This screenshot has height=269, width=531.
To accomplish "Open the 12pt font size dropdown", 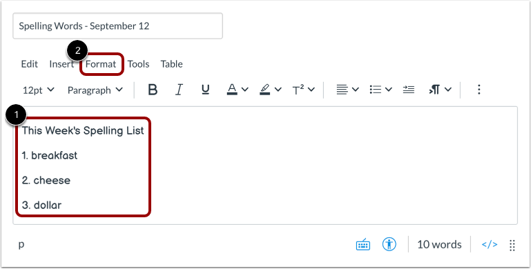I will coord(38,90).
